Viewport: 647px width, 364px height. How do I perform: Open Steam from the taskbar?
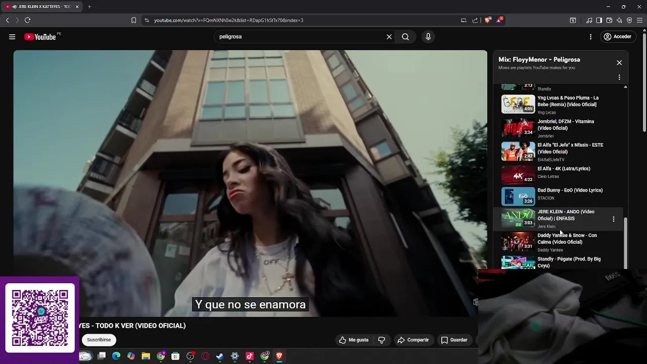[x=220, y=356]
